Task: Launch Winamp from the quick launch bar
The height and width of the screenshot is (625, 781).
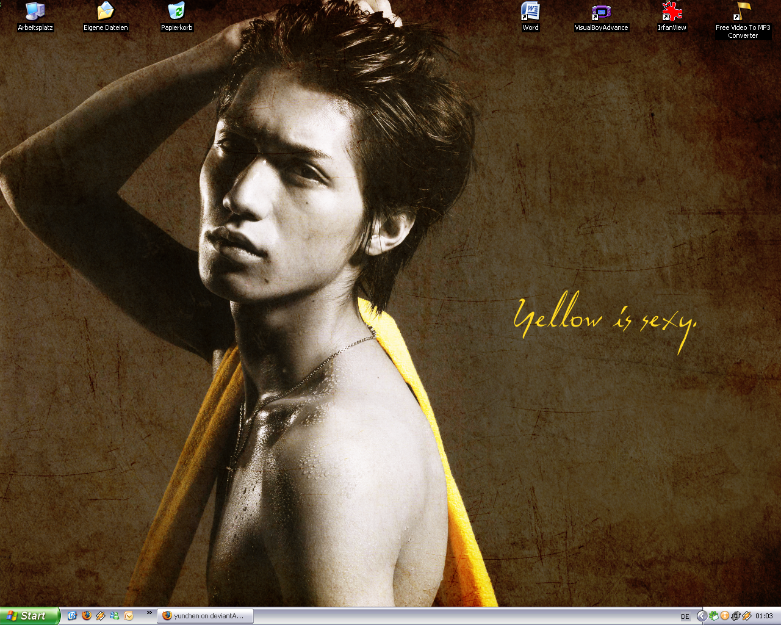Action: click(100, 616)
